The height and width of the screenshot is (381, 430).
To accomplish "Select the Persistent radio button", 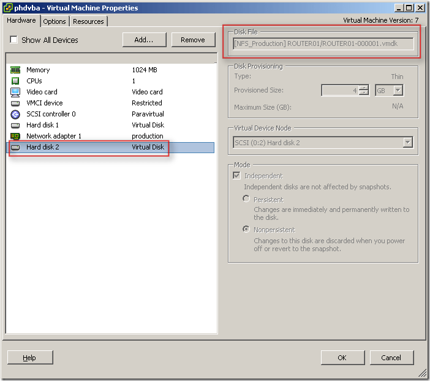I will pos(246,199).
